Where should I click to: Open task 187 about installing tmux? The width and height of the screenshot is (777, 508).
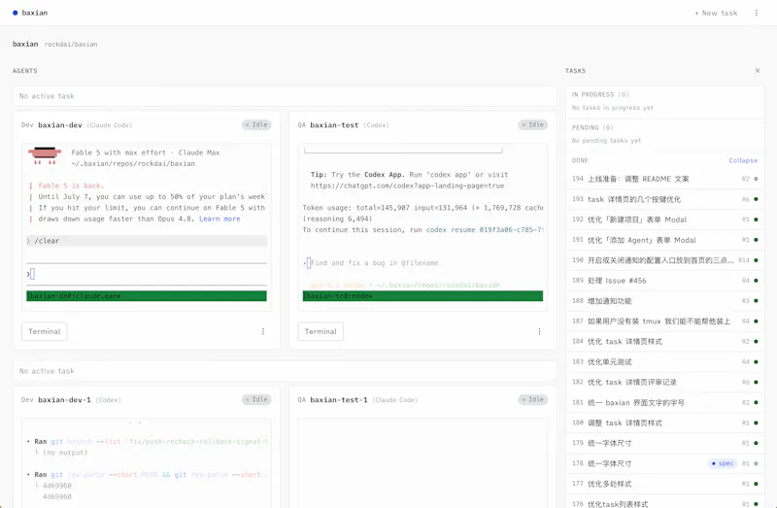[665, 322]
